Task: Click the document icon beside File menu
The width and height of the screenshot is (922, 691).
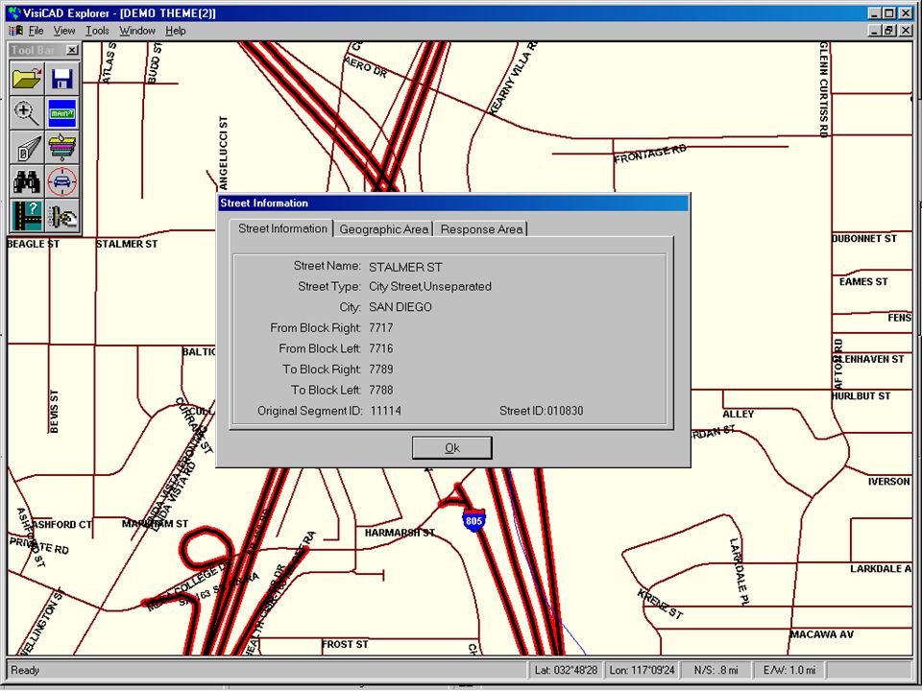Action: (15, 31)
